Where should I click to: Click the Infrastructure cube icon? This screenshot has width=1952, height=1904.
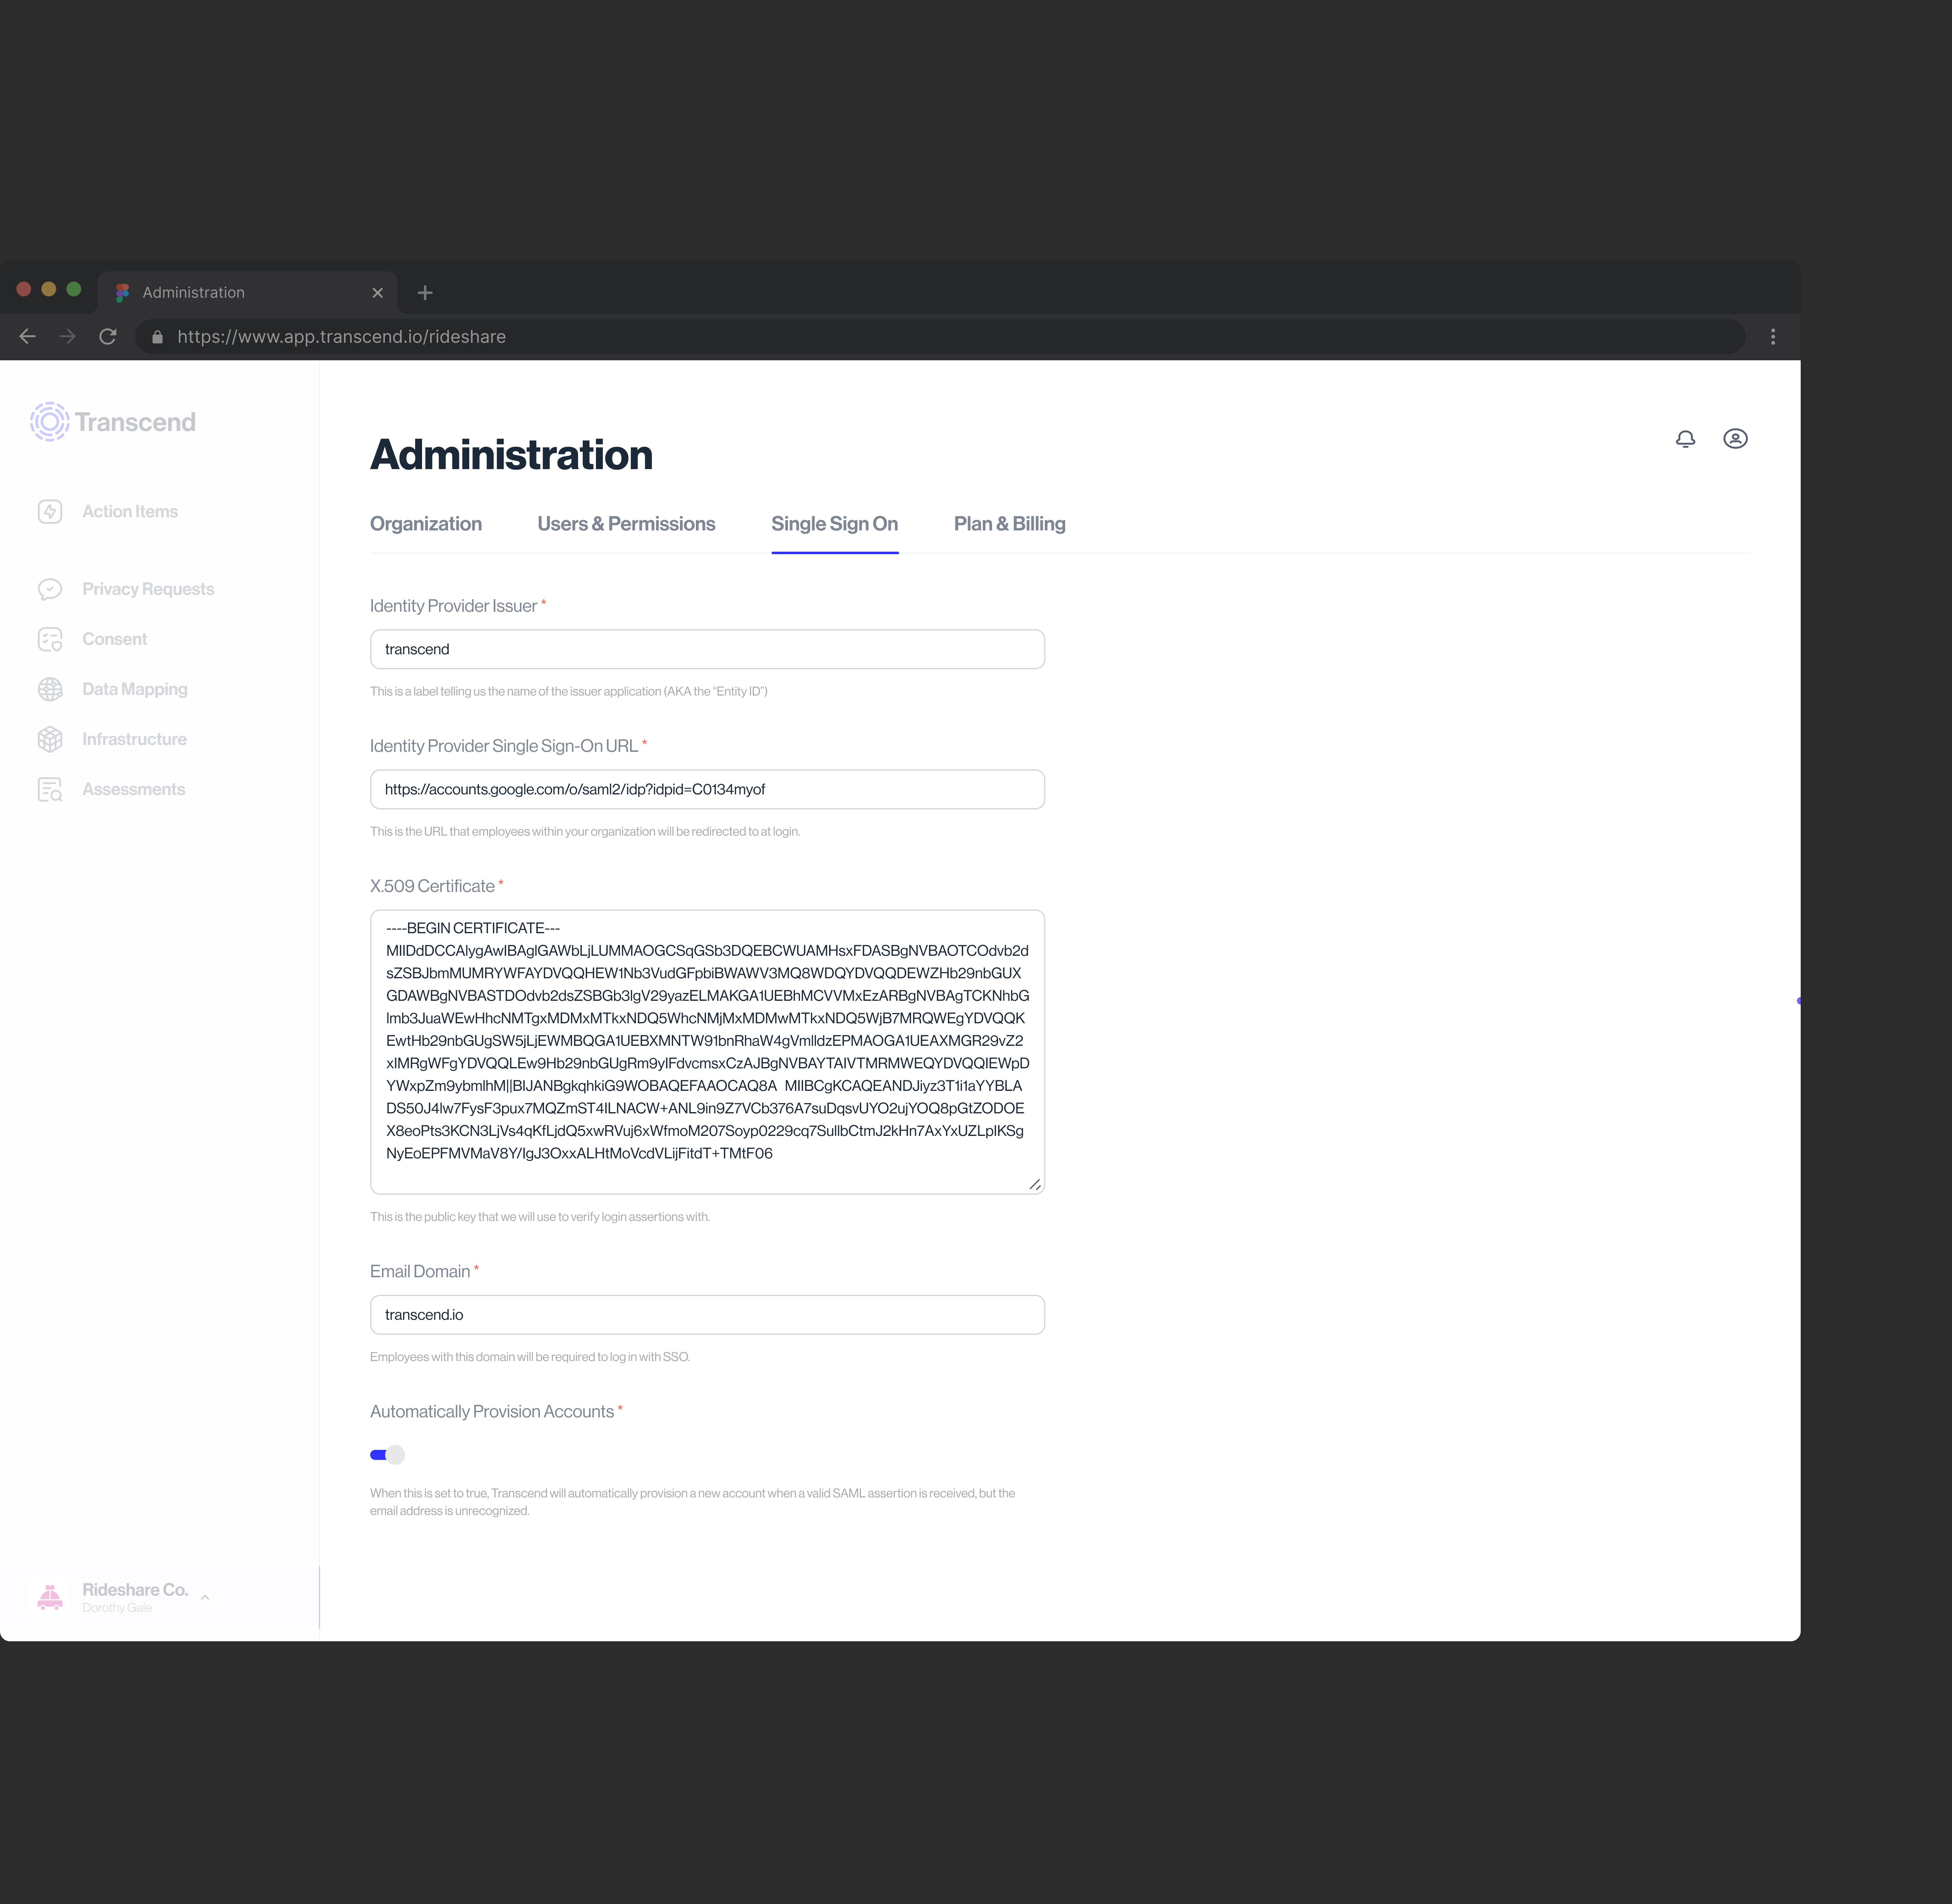pos(50,739)
